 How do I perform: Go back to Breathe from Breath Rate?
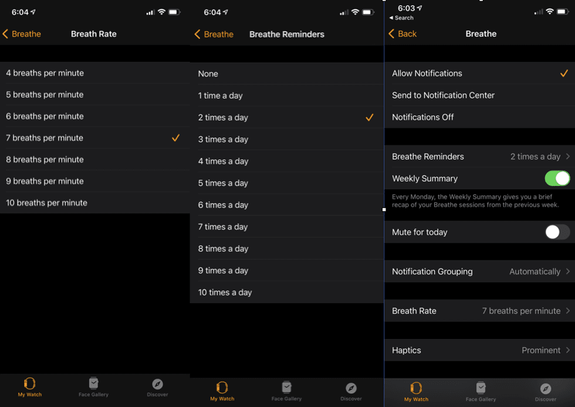coord(22,34)
